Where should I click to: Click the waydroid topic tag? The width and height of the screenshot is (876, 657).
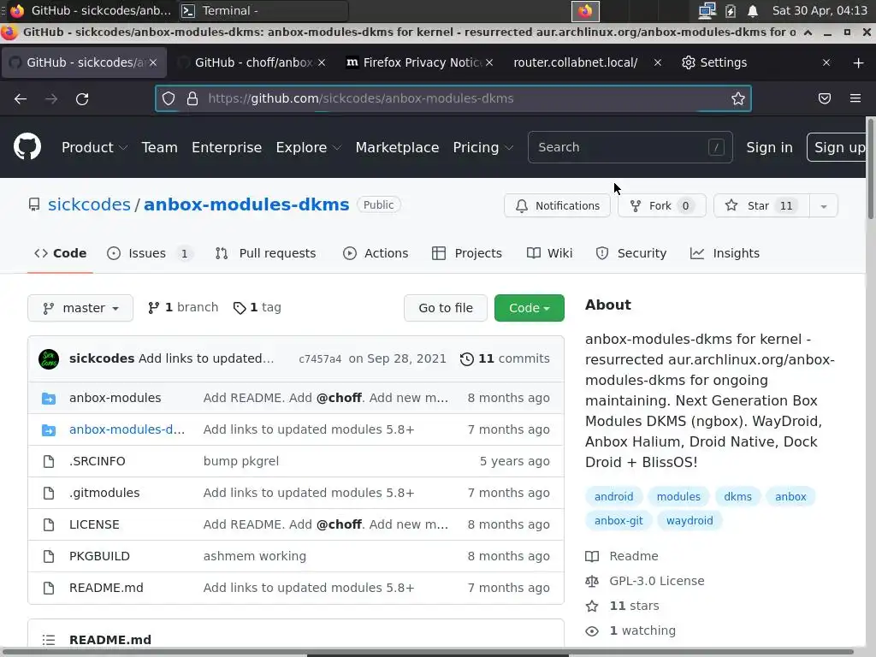[x=690, y=521]
